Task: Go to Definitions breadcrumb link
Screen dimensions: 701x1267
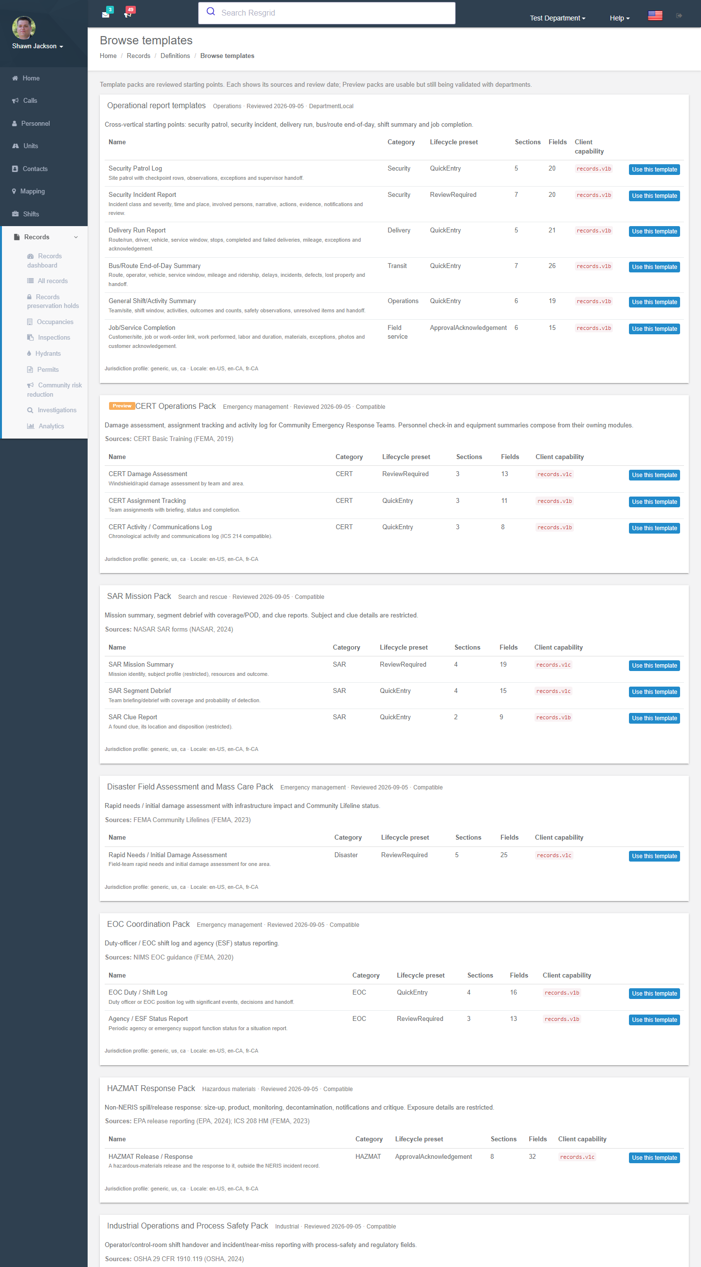Action: [175, 56]
